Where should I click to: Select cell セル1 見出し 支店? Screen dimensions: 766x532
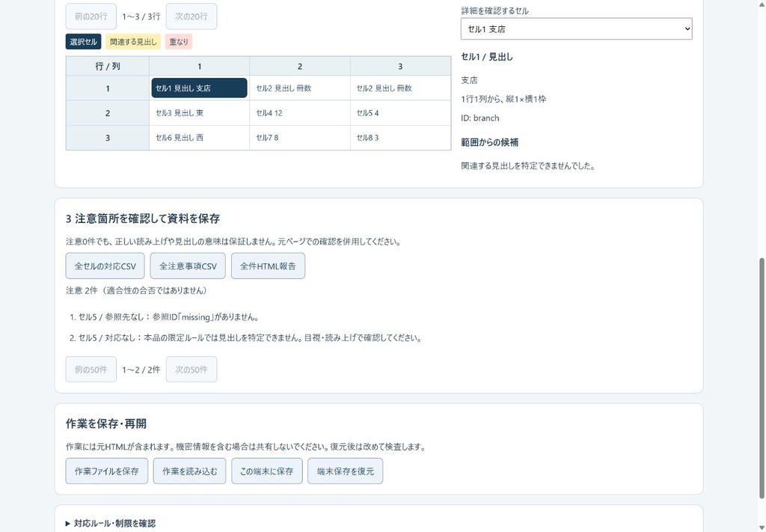(199, 88)
